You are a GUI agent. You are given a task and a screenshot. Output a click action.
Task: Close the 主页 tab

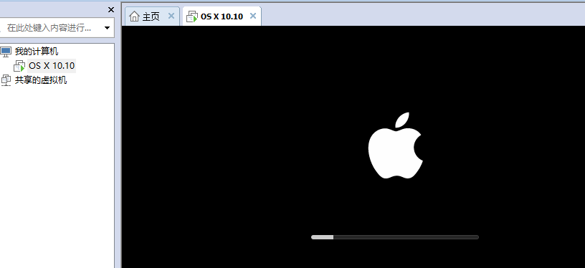pyautogui.click(x=171, y=16)
